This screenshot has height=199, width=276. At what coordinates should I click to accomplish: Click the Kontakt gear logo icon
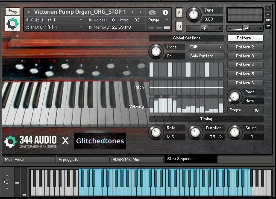(12, 24)
